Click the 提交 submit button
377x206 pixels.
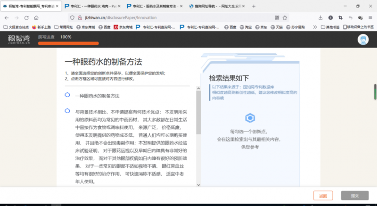[x=355, y=196]
